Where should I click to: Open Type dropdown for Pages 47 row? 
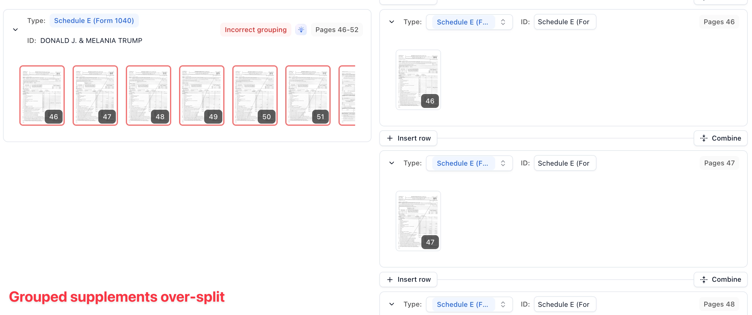(x=469, y=163)
